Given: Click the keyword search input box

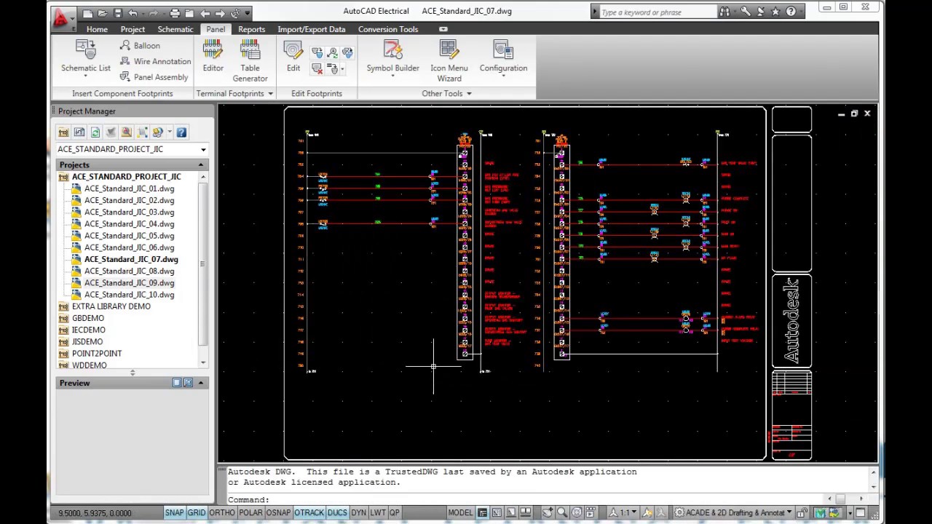Looking at the screenshot, I should coord(657,12).
